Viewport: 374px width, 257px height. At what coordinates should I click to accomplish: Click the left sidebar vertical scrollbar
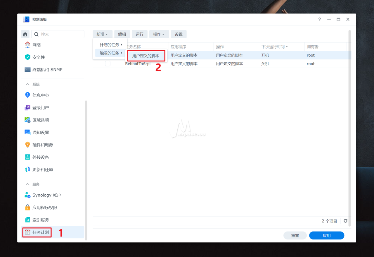pos(86,170)
